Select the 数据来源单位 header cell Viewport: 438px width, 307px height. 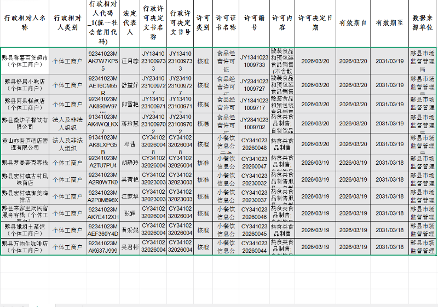pyautogui.click(x=423, y=22)
